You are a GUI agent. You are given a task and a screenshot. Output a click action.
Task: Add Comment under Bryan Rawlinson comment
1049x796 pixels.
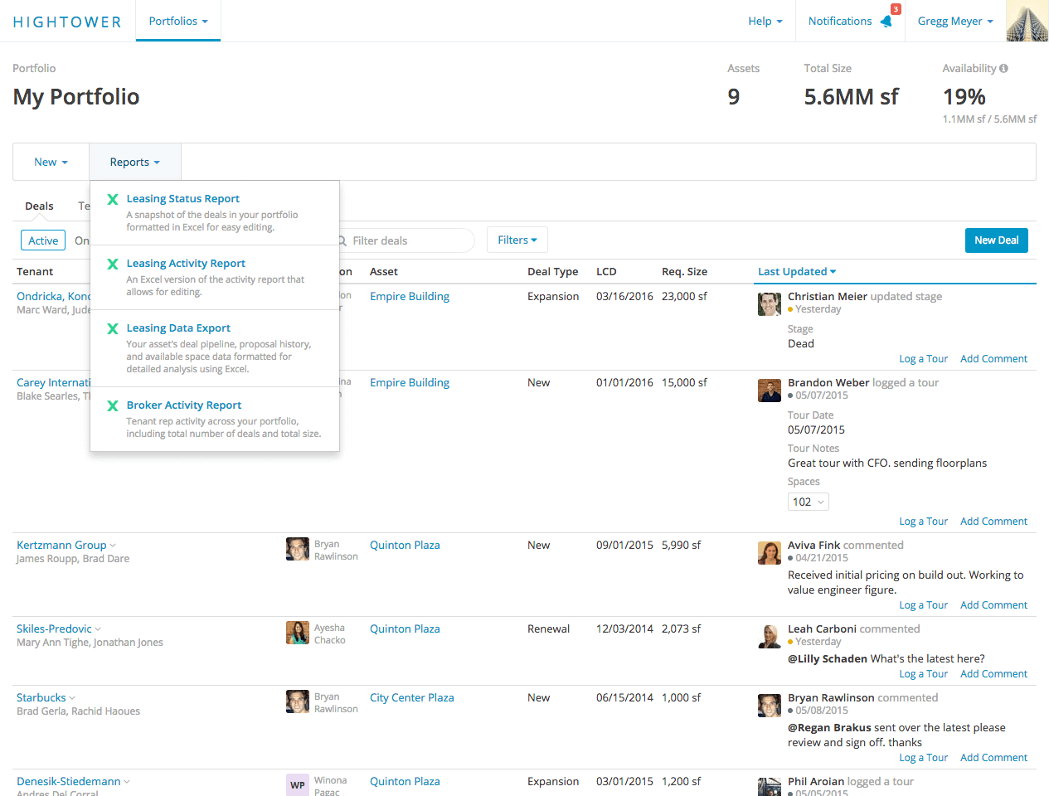pos(993,757)
